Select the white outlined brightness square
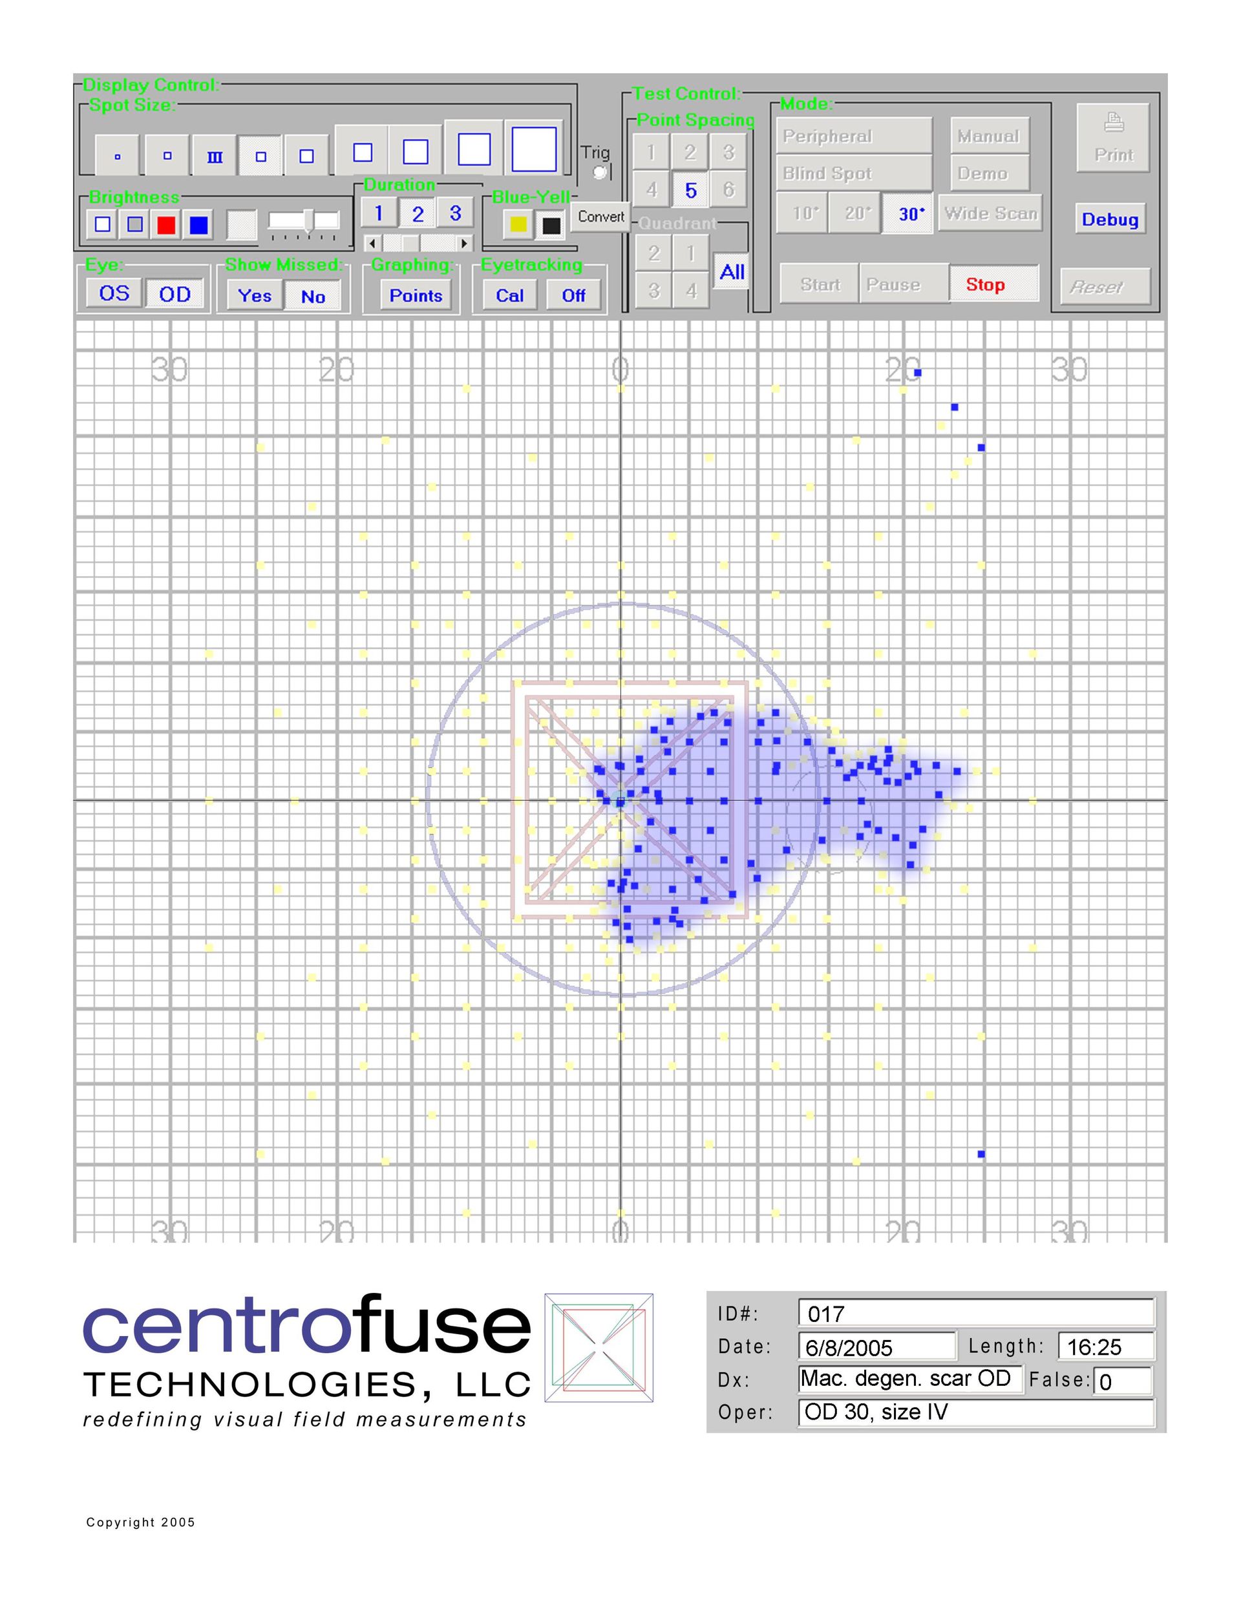 coord(103,224)
